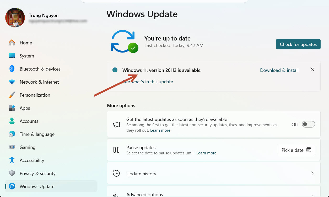Select the Gaming settings category
Screen dimensions: 329x197
click(51, 147)
